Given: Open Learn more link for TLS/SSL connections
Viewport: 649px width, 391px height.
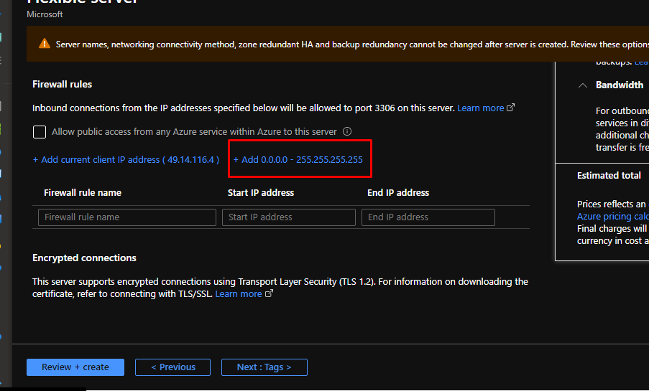Looking at the screenshot, I should point(238,294).
